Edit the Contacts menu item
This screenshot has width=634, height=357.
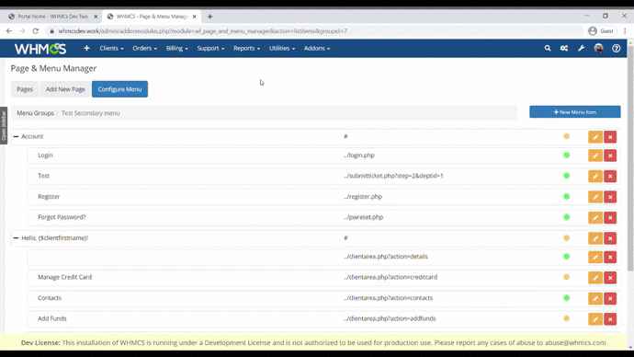pos(595,298)
